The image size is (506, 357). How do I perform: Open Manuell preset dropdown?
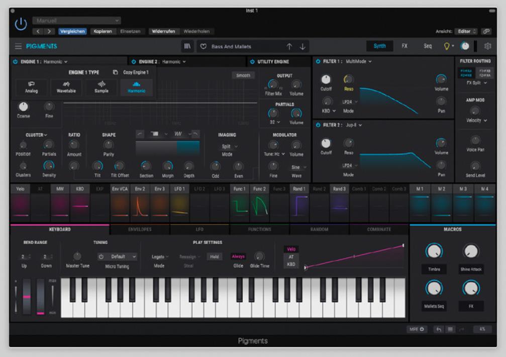(76, 21)
